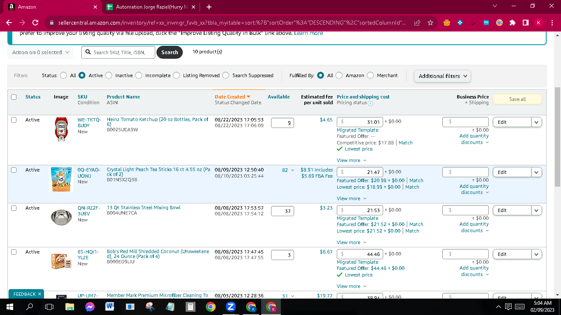Open Zoom from the taskbar
This screenshot has width=561, height=315.
click(230, 306)
